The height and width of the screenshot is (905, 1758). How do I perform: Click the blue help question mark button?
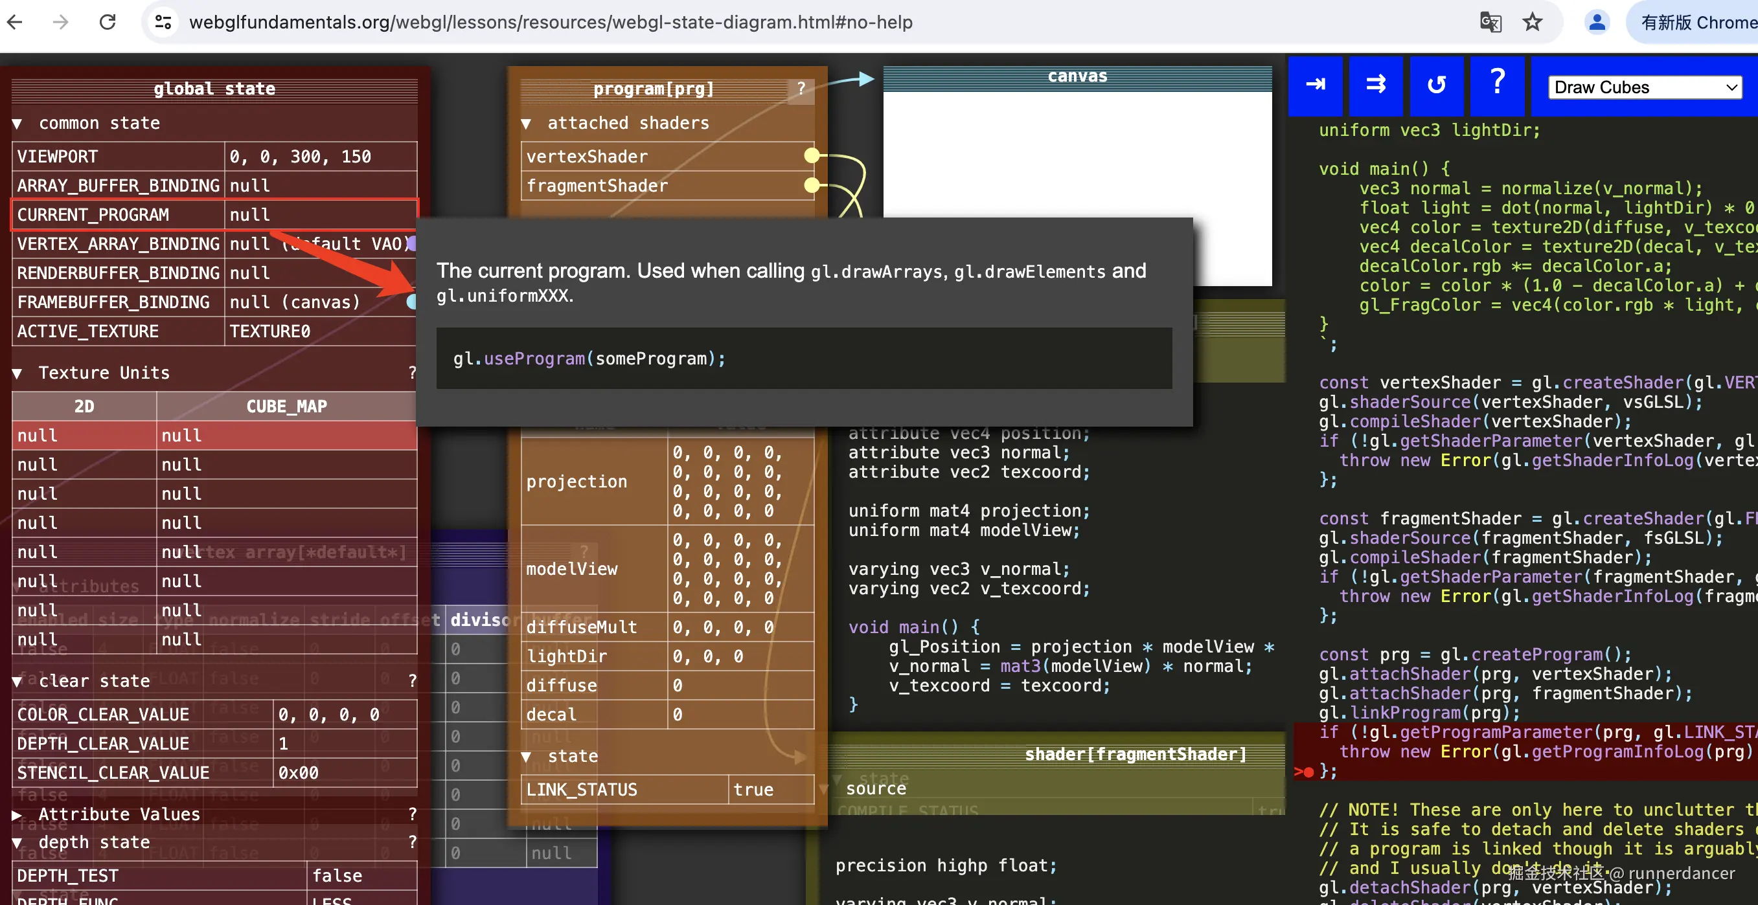coord(1496,84)
